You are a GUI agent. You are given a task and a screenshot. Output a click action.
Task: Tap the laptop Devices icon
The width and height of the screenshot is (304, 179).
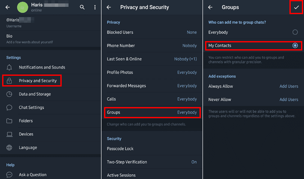(9, 134)
